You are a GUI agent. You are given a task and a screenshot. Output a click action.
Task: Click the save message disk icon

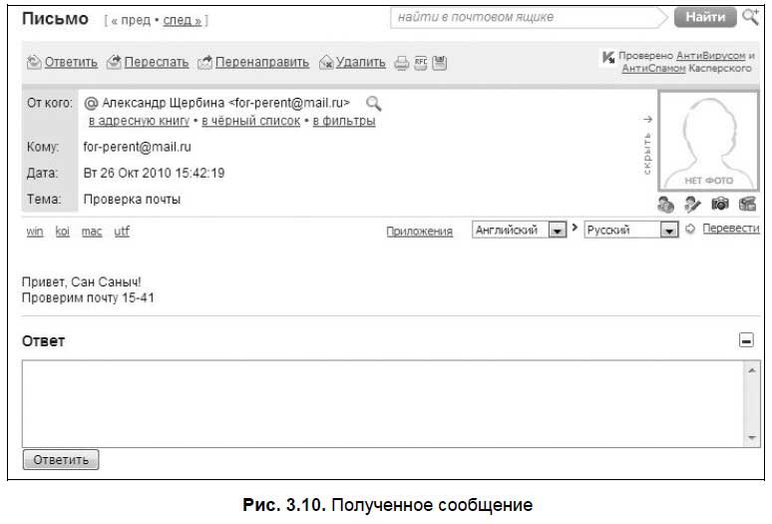click(x=440, y=63)
